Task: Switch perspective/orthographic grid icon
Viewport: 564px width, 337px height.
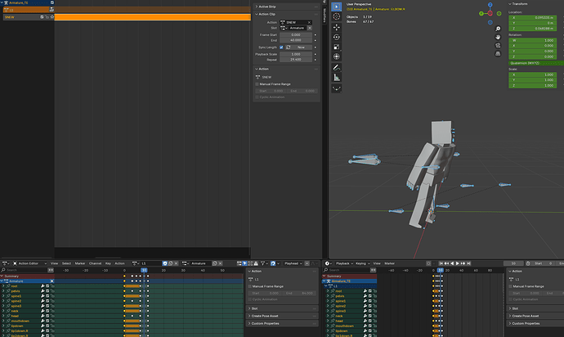Action: [498, 54]
